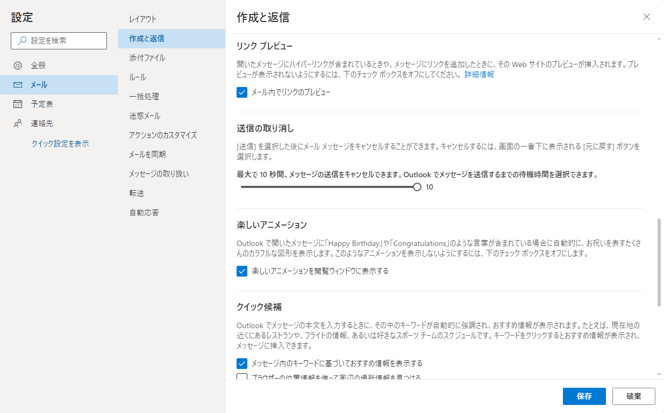Click the 設定を検索 input field

(59, 40)
